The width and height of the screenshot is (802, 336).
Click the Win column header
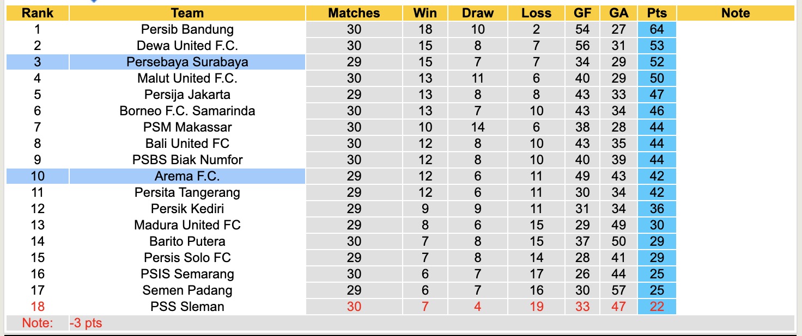pos(425,13)
